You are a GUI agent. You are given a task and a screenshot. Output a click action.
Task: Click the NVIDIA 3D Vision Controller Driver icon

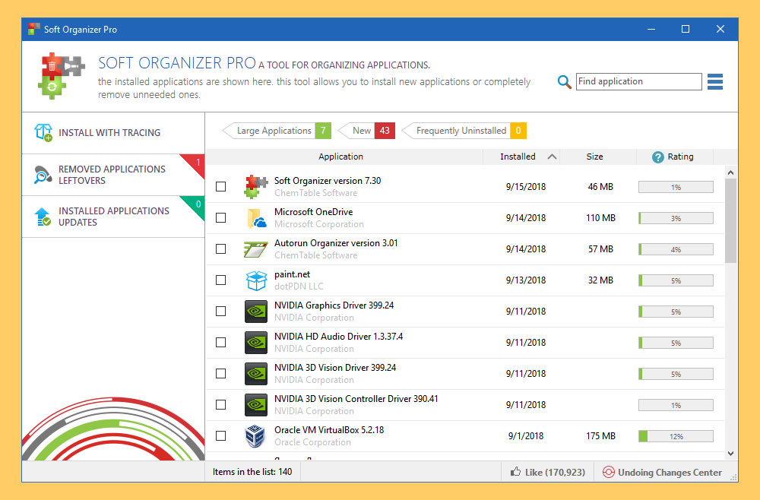pyautogui.click(x=256, y=404)
